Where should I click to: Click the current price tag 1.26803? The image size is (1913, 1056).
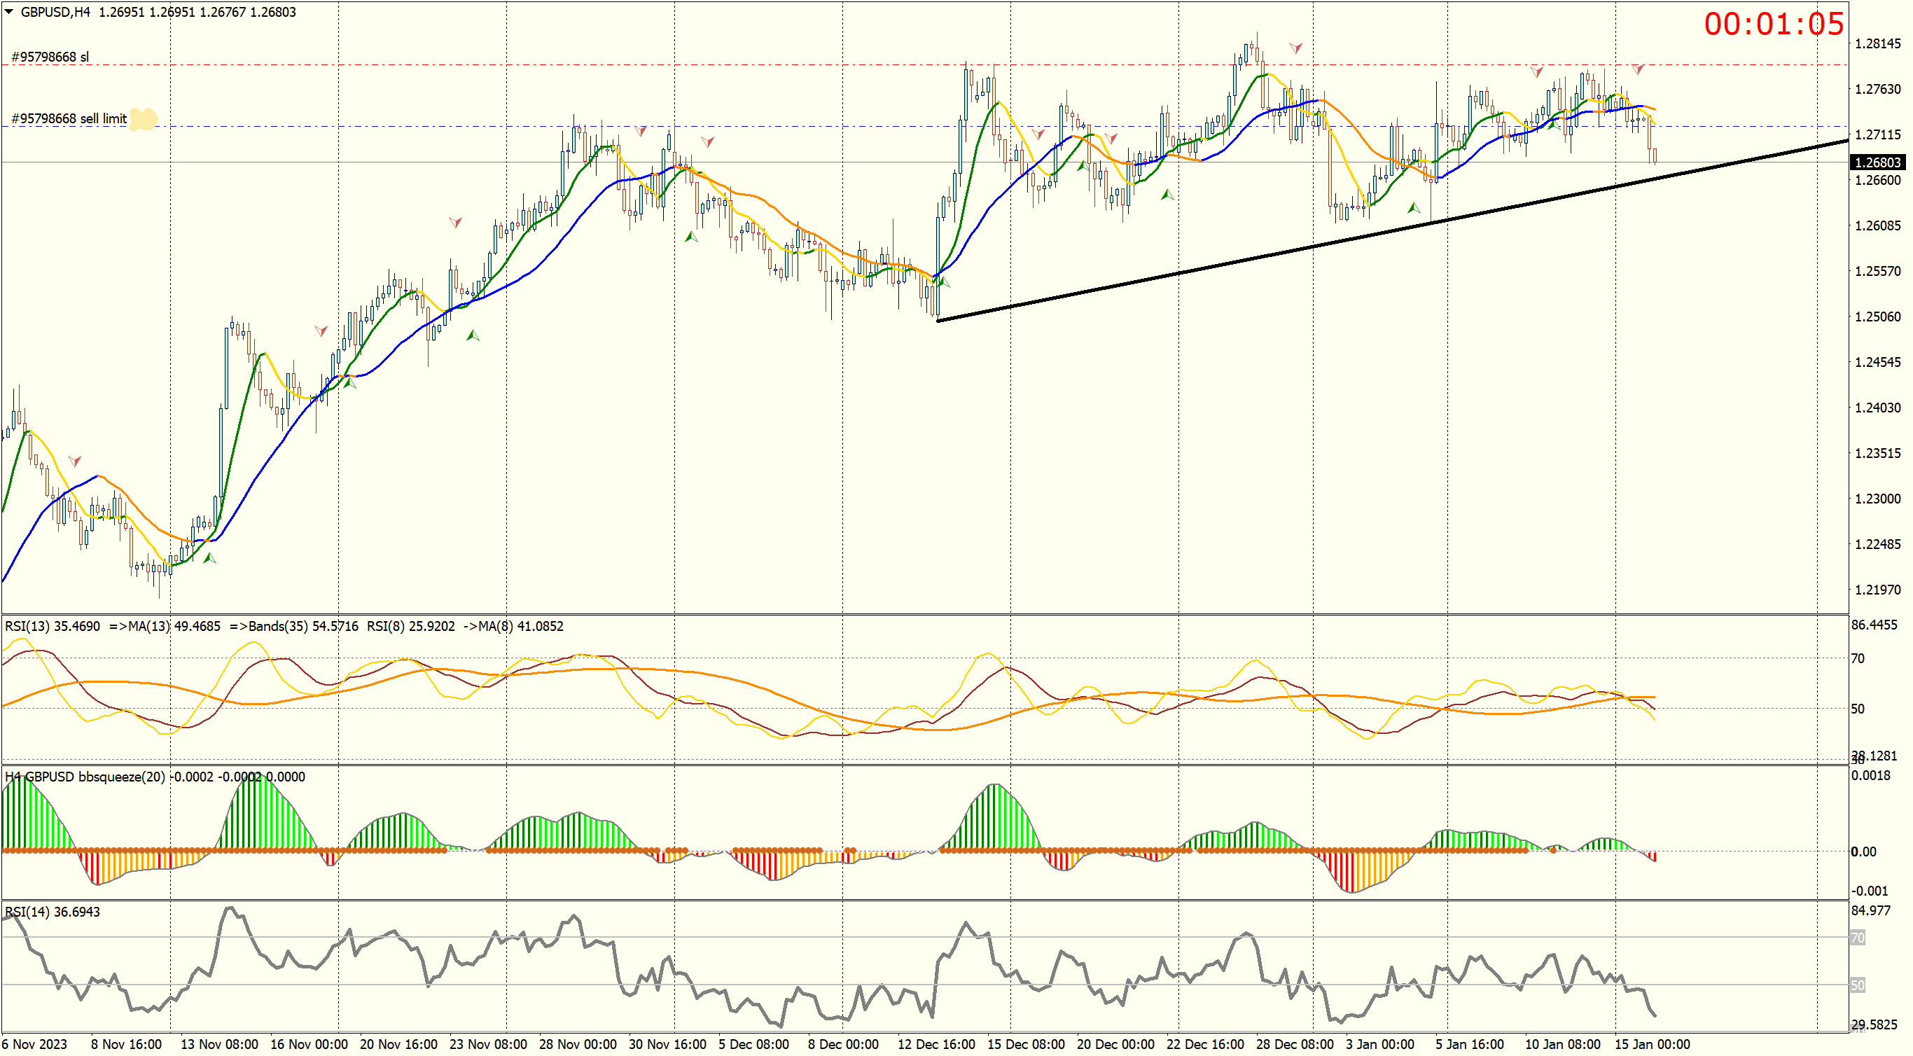pyautogui.click(x=1877, y=162)
